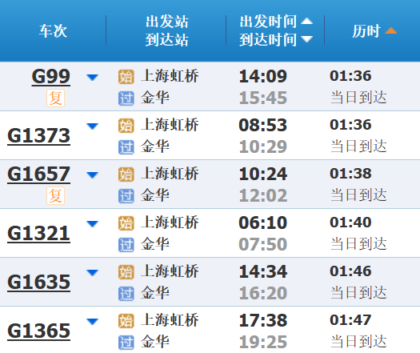Click the 复 badge under G1657
Viewport: 420px width, 353px height.
click(55, 195)
